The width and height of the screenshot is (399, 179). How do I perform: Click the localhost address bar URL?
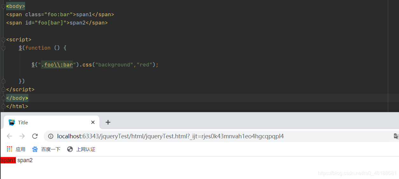click(170, 136)
